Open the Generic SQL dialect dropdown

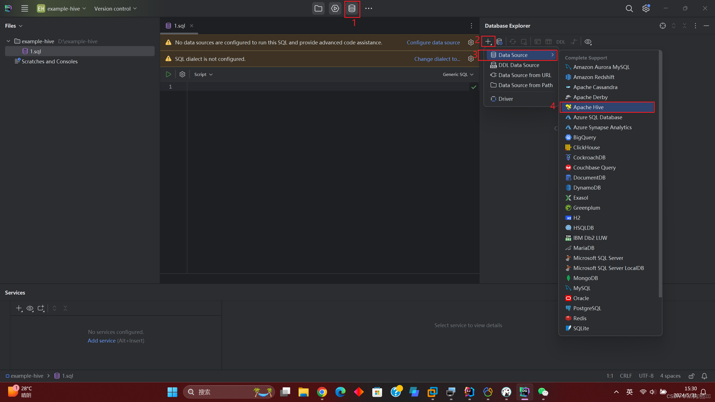coord(458,74)
